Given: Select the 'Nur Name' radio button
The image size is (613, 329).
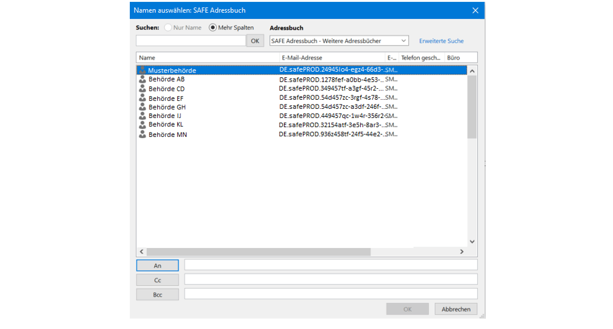Looking at the screenshot, I should pyautogui.click(x=168, y=27).
